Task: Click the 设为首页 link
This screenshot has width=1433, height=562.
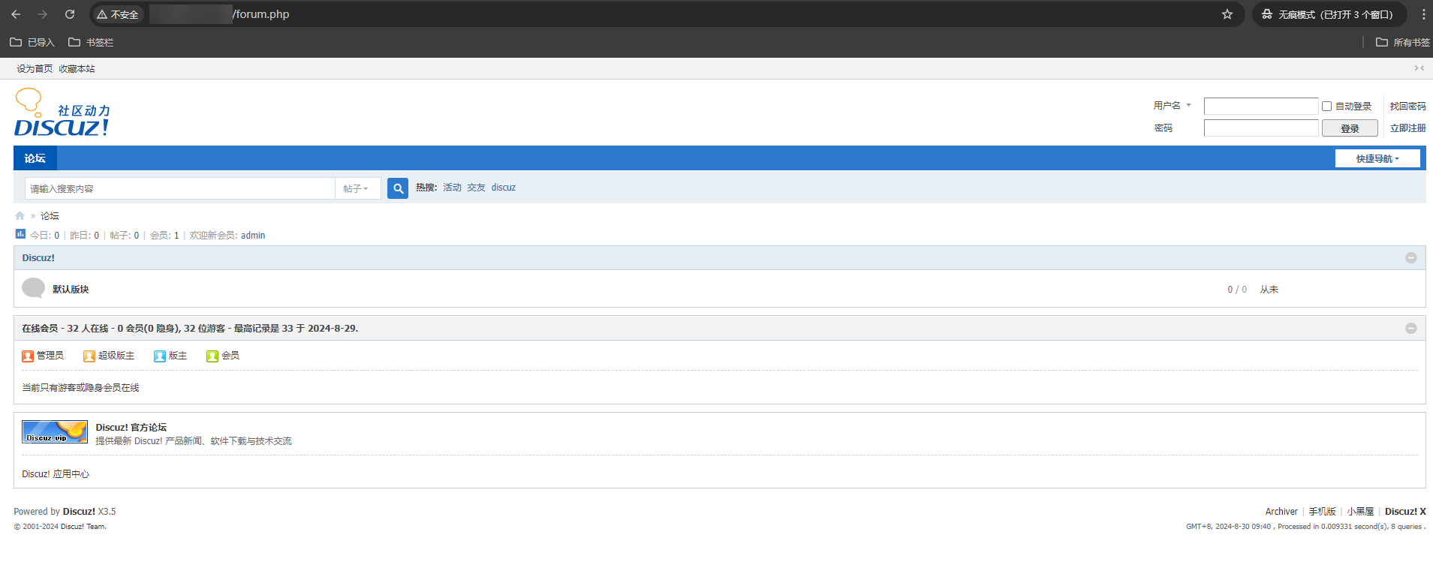Action: pyautogui.click(x=35, y=69)
